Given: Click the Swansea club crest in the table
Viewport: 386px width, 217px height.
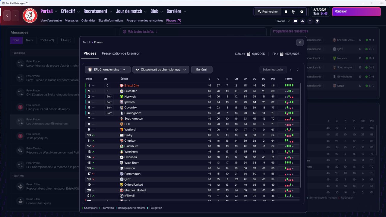Looking at the screenshot, I should coord(122,157).
